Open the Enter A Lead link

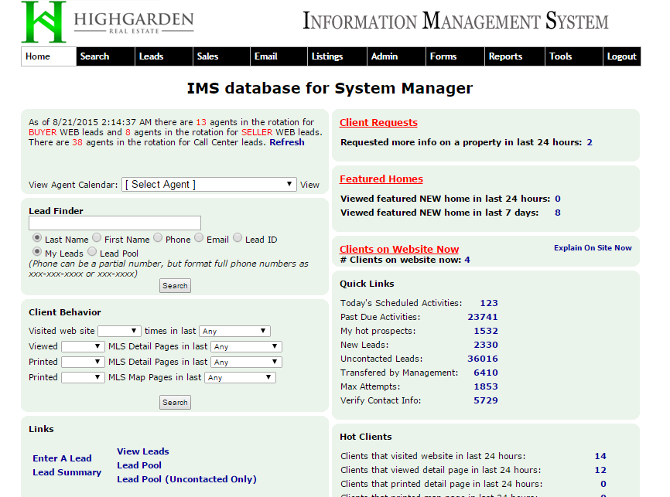(x=62, y=458)
